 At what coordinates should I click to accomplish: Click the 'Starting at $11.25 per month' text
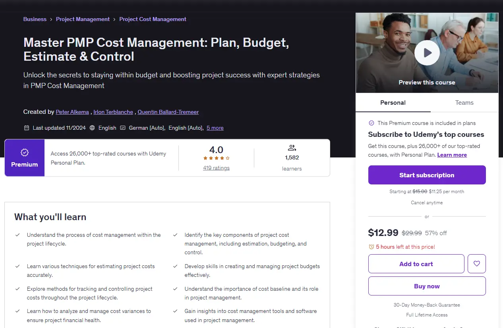coord(427,192)
